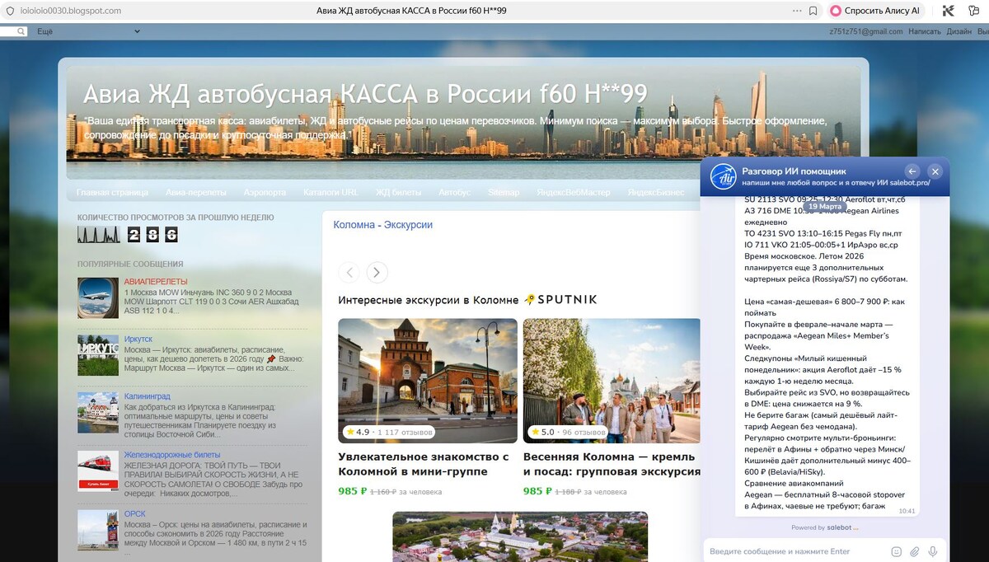Open the Коломенский кремль tower excursion photo
Viewport: 989px width, 562px height.
pyautogui.click(x=428, y=381)
